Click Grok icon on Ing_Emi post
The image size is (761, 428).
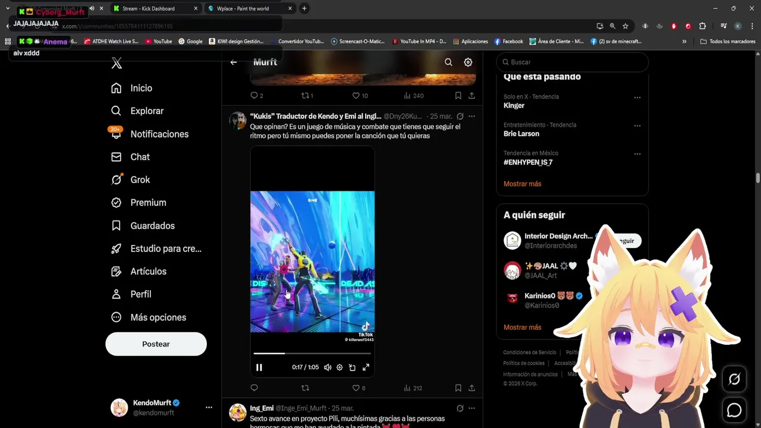coord(460,408)
